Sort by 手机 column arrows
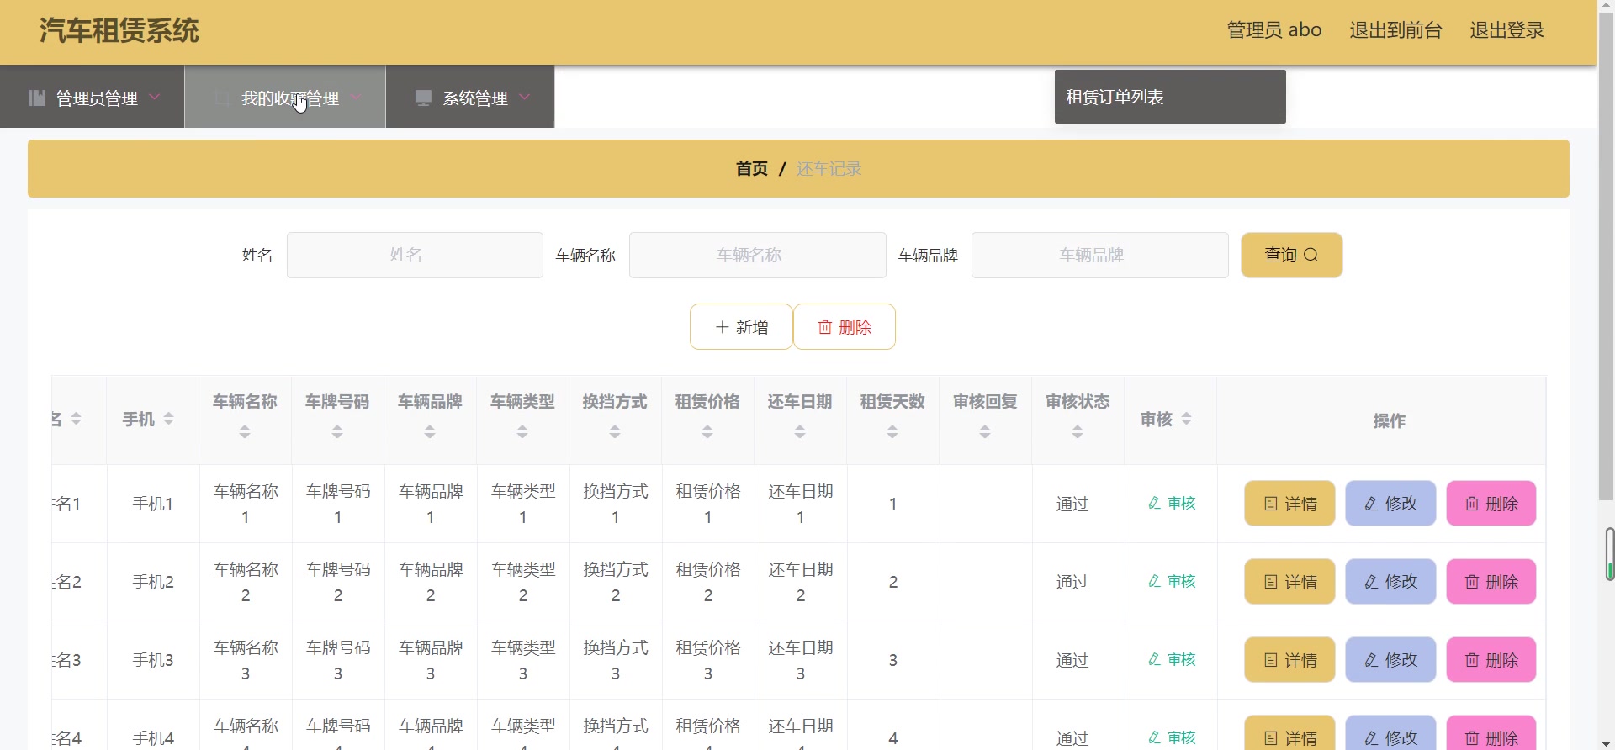This screenshot has width=1615, height=750. pyautogui.click(x=168, y=419)
